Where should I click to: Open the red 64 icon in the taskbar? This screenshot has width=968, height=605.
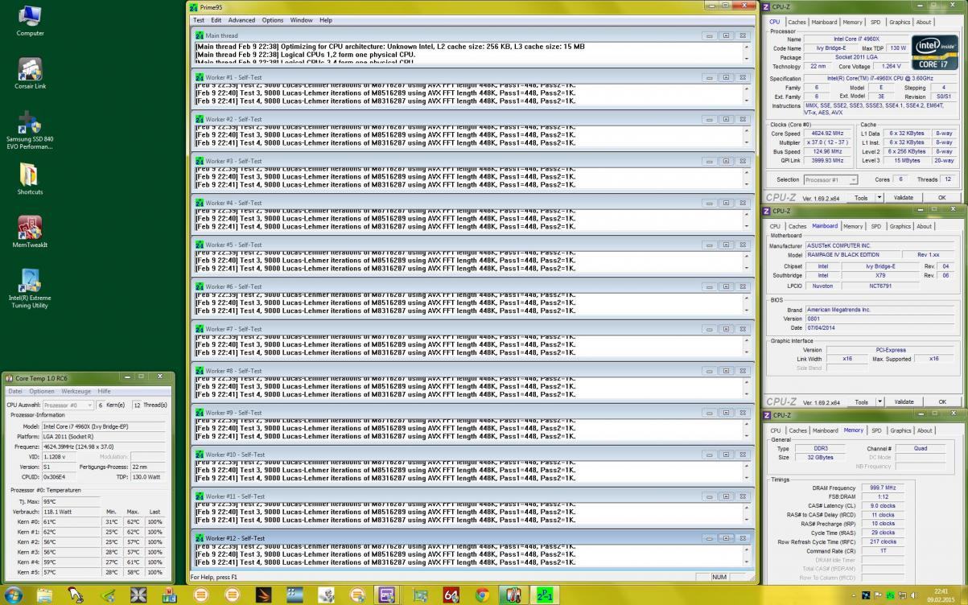pyautogui.click(x=451, y=595)
